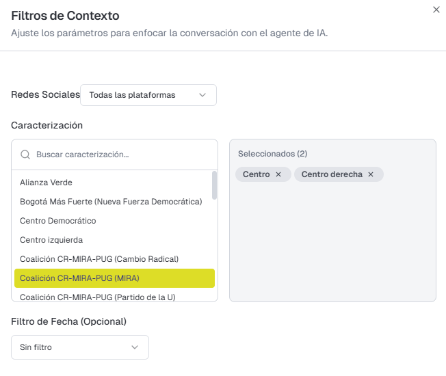Screen dimensions: 446x376
Task: Remove the Centro derecha selected tag
Action: point(371,174)
